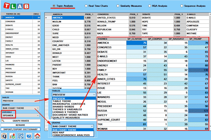211x140 pixels.
Task: Select the Similarity Measures radio button
Action: tap(118, 6)
